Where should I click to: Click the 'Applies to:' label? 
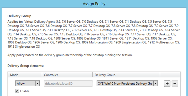[x=15, y=22]
